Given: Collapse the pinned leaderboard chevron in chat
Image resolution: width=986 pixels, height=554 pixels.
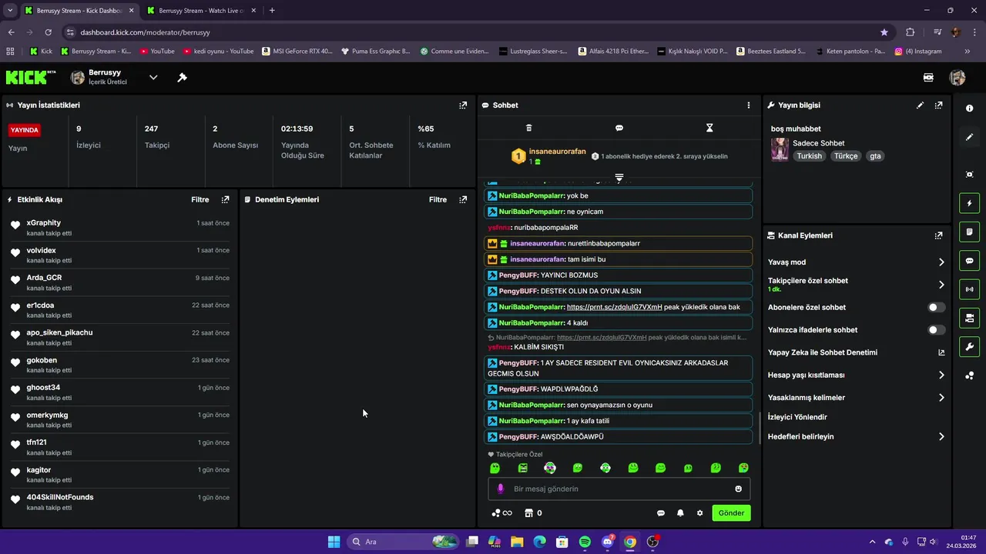Looking at the screenshot, I should (x=619, y=178).
